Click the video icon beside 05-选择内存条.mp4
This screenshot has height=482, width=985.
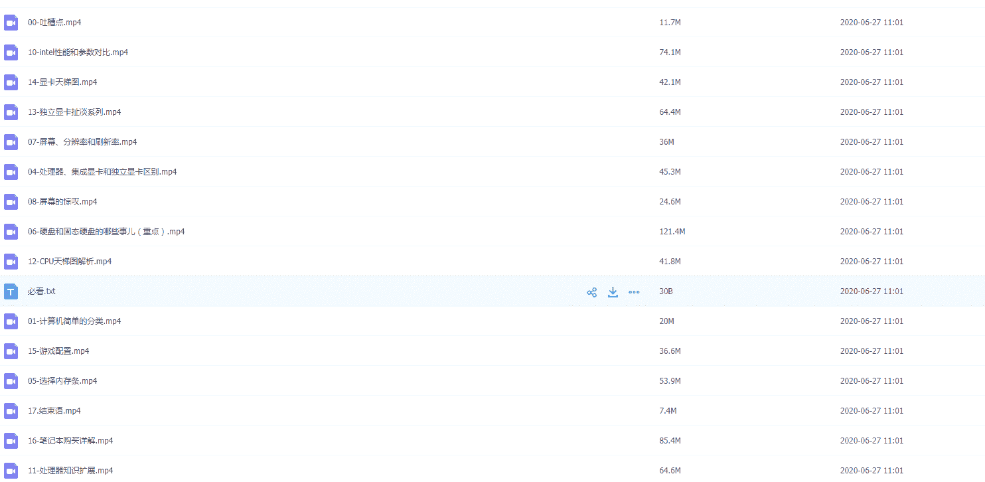click(11, 381)
